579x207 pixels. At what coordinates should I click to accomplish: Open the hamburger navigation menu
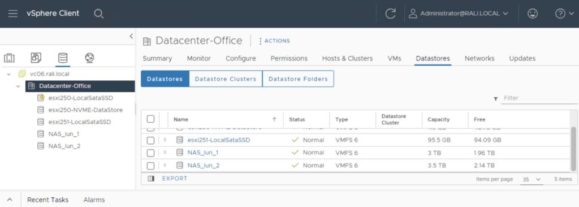(13, 14)
